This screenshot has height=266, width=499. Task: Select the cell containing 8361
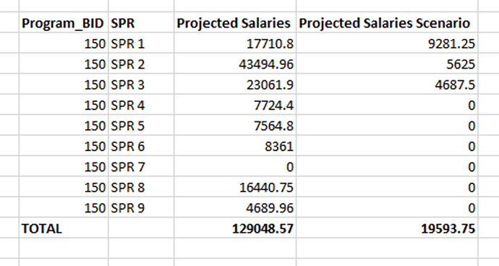point(235,146)
